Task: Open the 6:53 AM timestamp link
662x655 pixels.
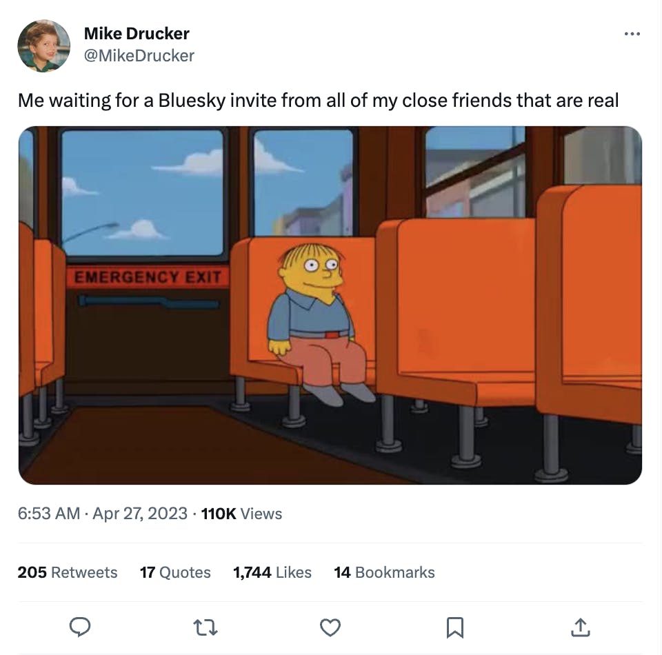Action: (x=49, y=514)
